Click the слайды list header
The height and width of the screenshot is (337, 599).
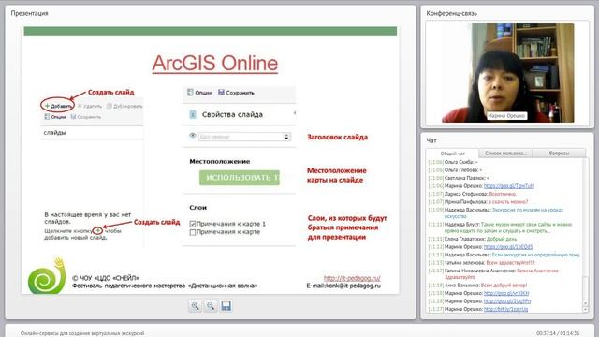pos(54,133)
